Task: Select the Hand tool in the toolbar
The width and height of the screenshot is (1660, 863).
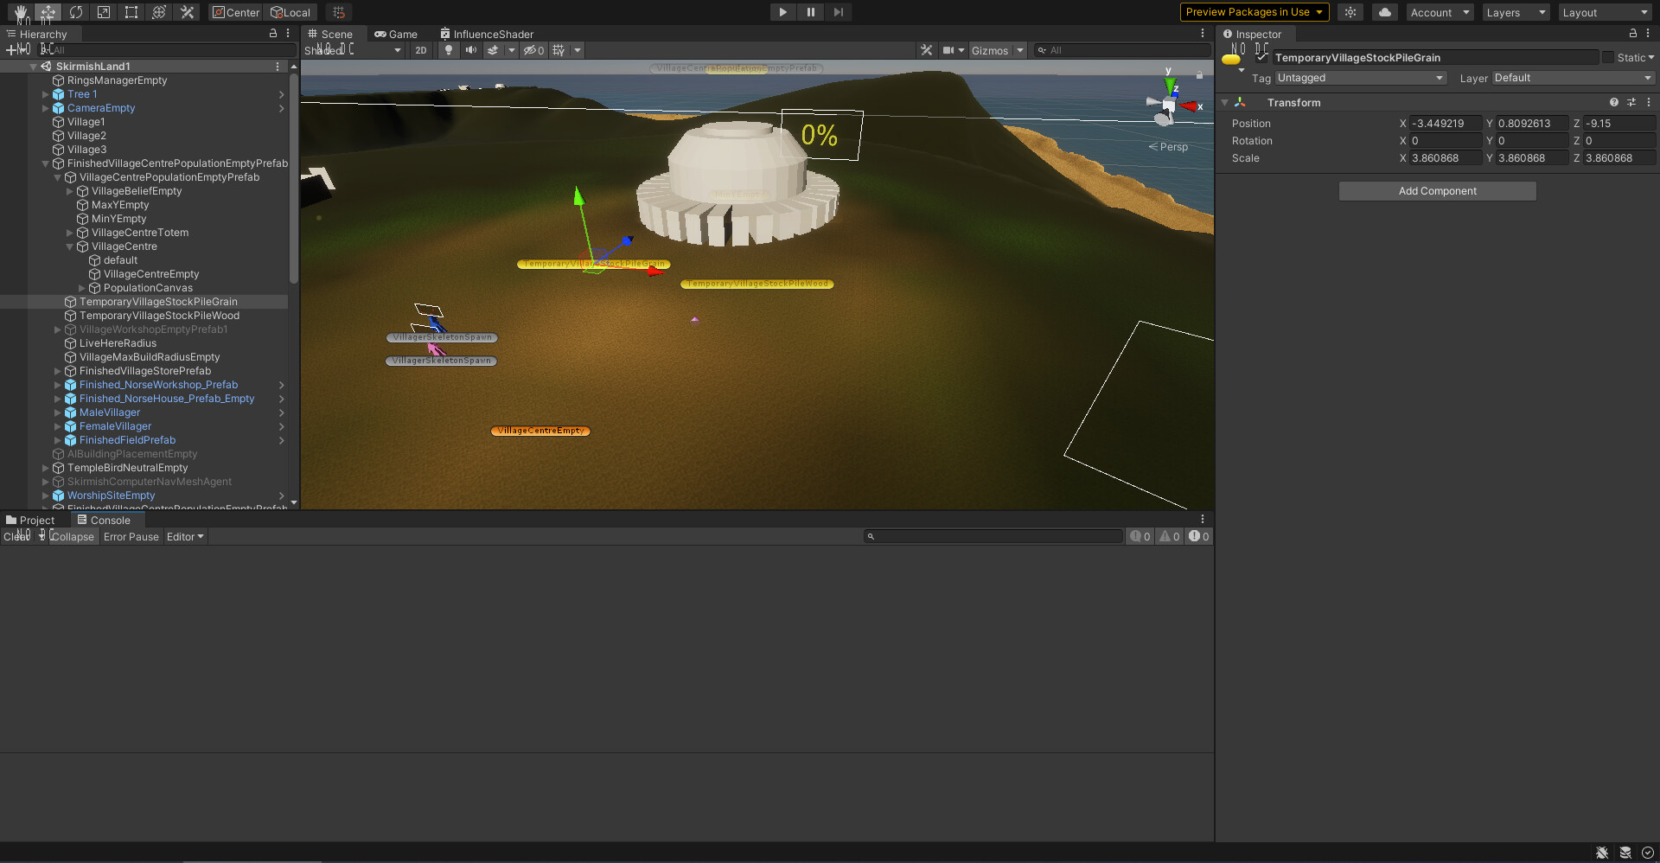Action: tap(19, 12)
